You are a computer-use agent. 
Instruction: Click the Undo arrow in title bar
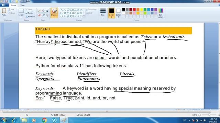pyautogui.click(x=10, y=1)
